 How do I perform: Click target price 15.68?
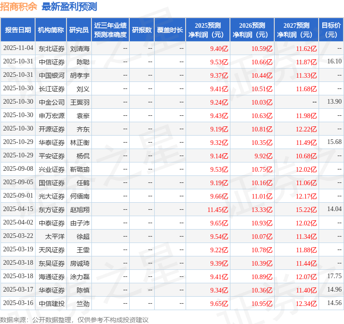click(334, 142)
